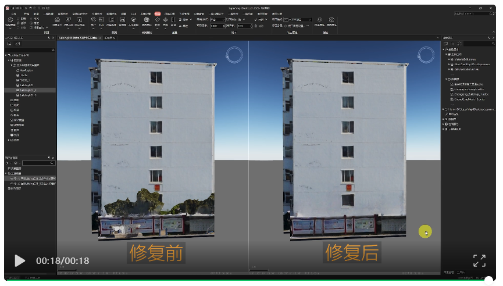The width and height of the screenshot is (503, 286).
Task: Click the first toolbar icon in workspace manager
Action: point(9,44)
